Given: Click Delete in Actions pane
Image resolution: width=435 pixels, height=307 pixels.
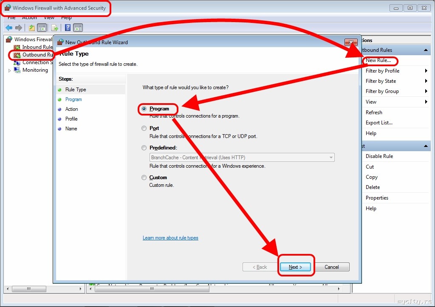Looking at the screenshot, I should 373,187.
